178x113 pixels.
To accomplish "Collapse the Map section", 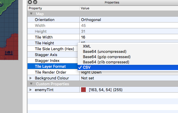I will [x=31, y=14].
